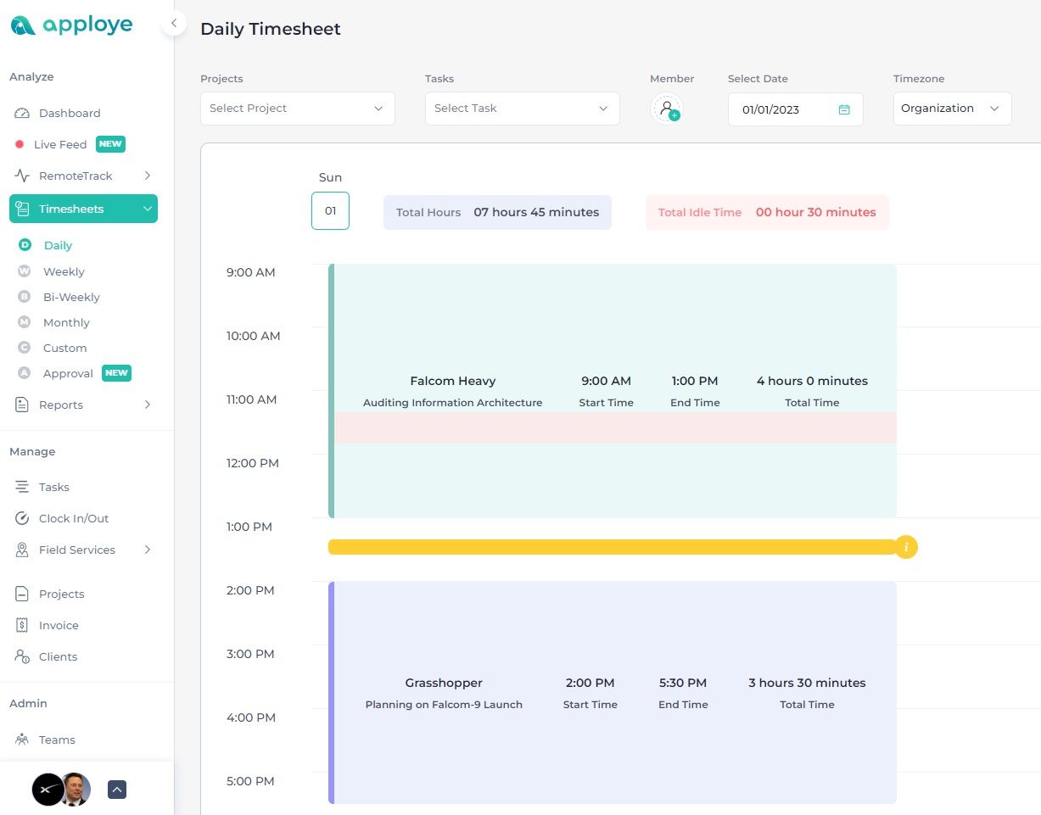Click the Daily Timesheet heading
The height and width of the screenshot is (815, 1041).
[x=271, y=29]
